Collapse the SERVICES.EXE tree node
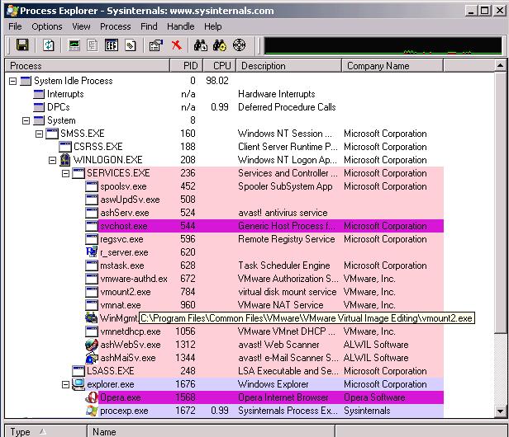Image resolution: width=509 pixels, height=437 pixels. (x=65, y=174)
